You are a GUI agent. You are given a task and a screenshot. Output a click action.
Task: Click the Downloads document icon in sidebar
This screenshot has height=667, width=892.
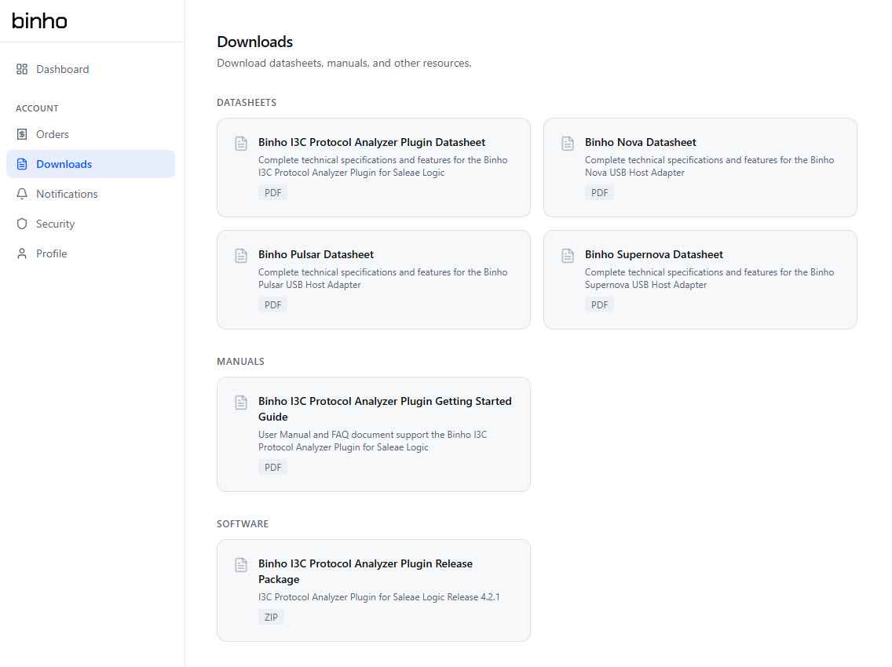22,164
